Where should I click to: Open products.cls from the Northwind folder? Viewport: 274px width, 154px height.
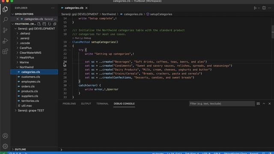click(30, 91)
